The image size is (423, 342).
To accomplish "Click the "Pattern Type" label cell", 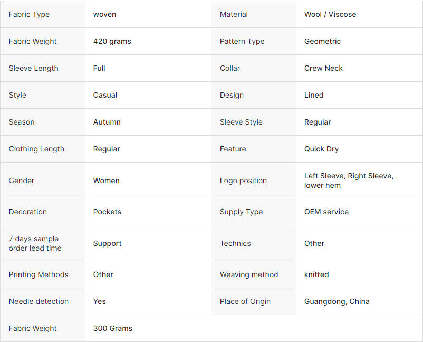I will [242, 41].
